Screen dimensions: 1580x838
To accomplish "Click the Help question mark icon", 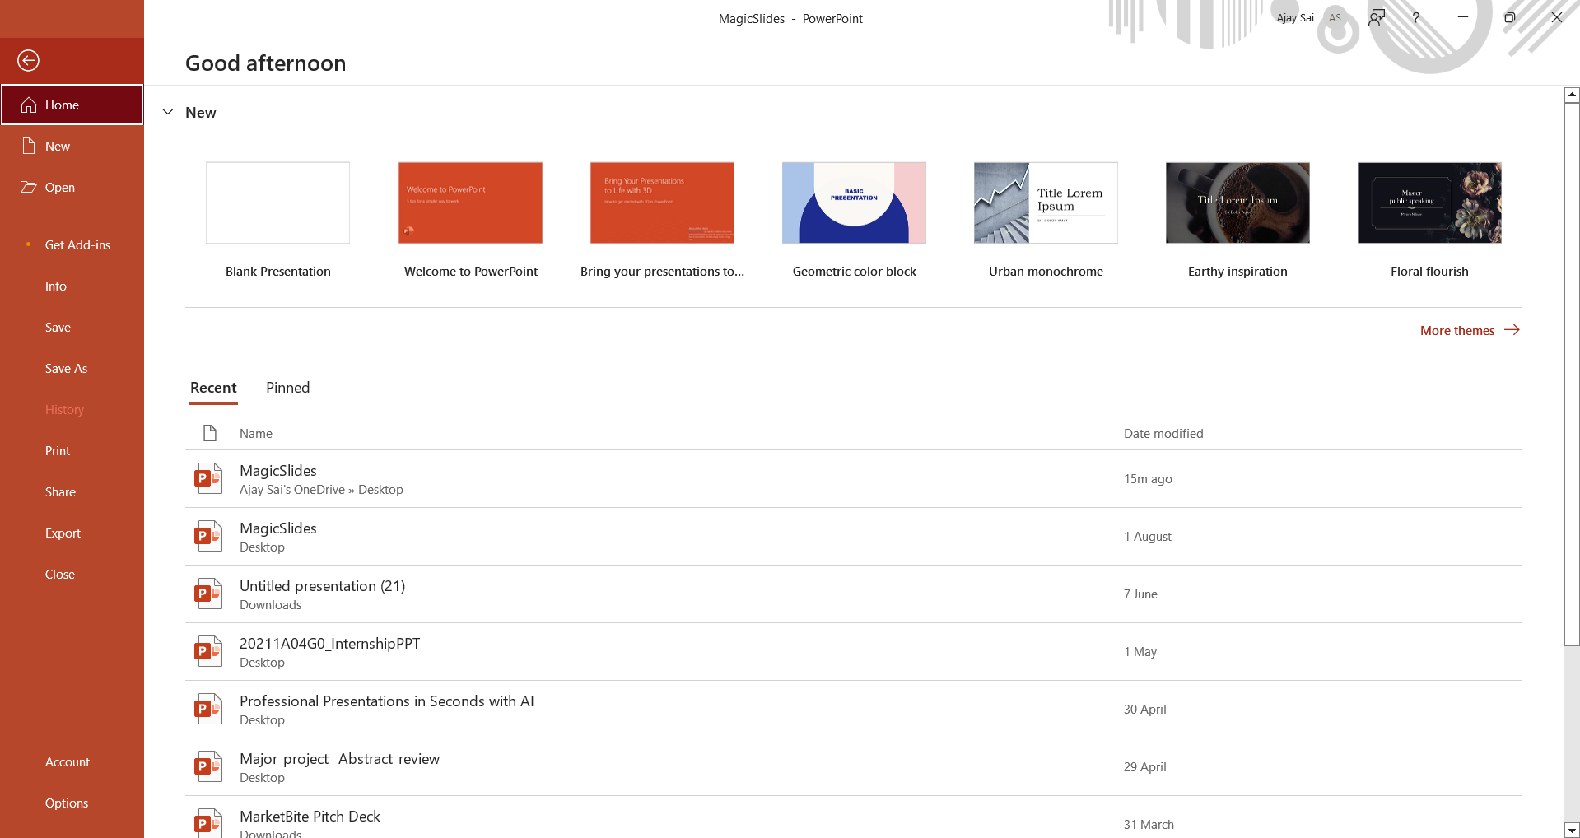I will (x=1416, y=17).
